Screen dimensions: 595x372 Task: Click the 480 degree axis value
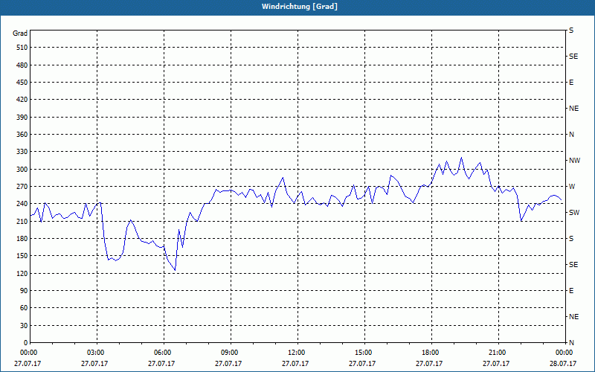click(x=22, y=65)
